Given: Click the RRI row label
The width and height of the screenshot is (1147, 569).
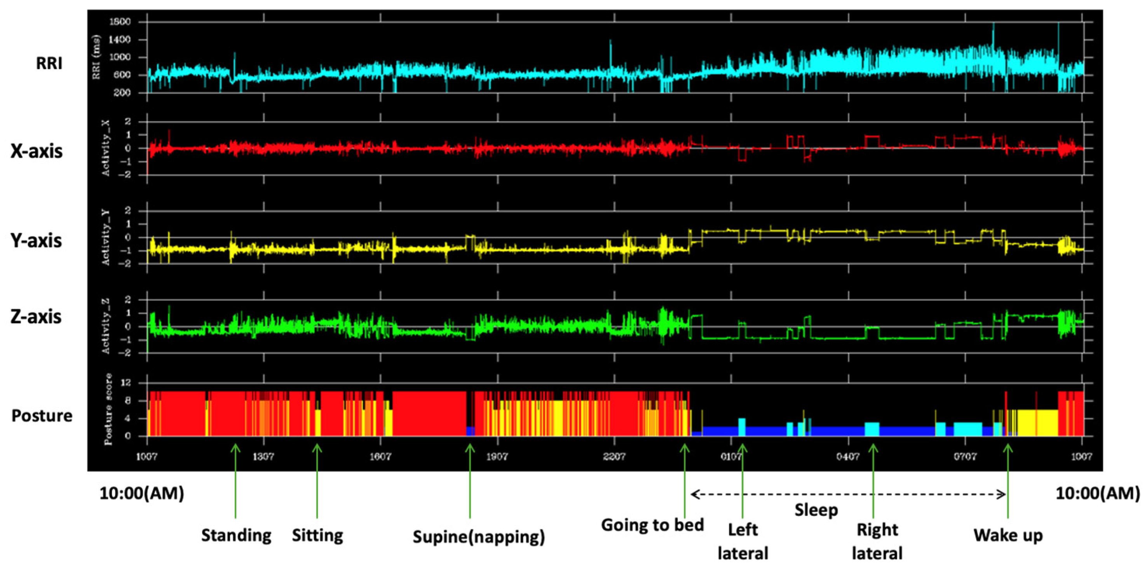Looking at the screenshot, I should tap(49, 64).
